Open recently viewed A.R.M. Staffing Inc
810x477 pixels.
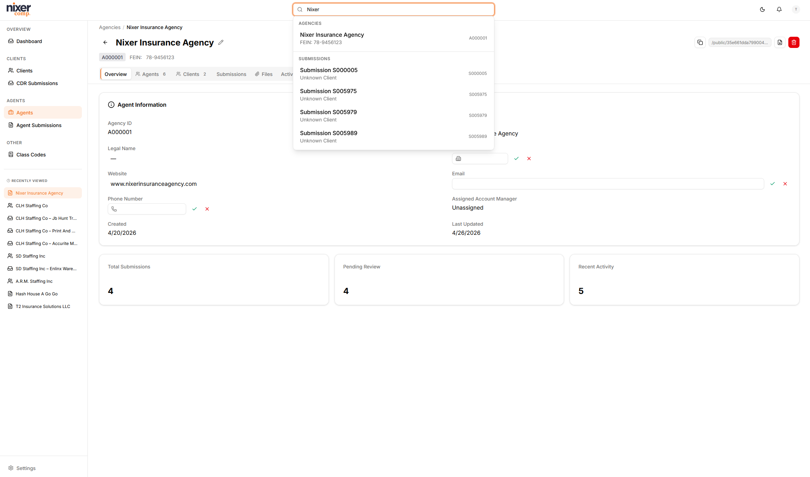43,281
